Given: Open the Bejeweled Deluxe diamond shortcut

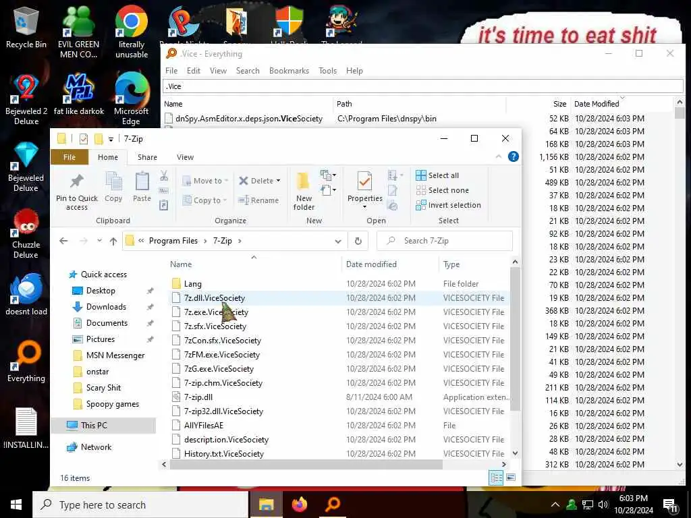Looking at the screenshot, I should pos(26,167).
